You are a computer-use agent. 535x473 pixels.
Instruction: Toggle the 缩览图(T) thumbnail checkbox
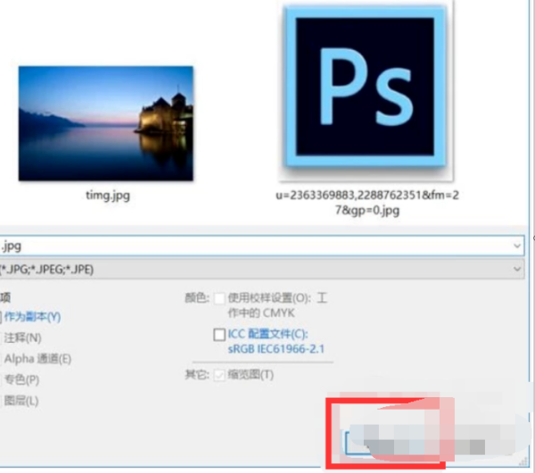(x=219, y=376)
